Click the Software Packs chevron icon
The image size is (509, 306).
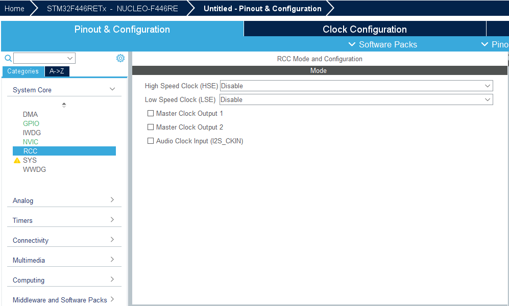tap(352, 44)
